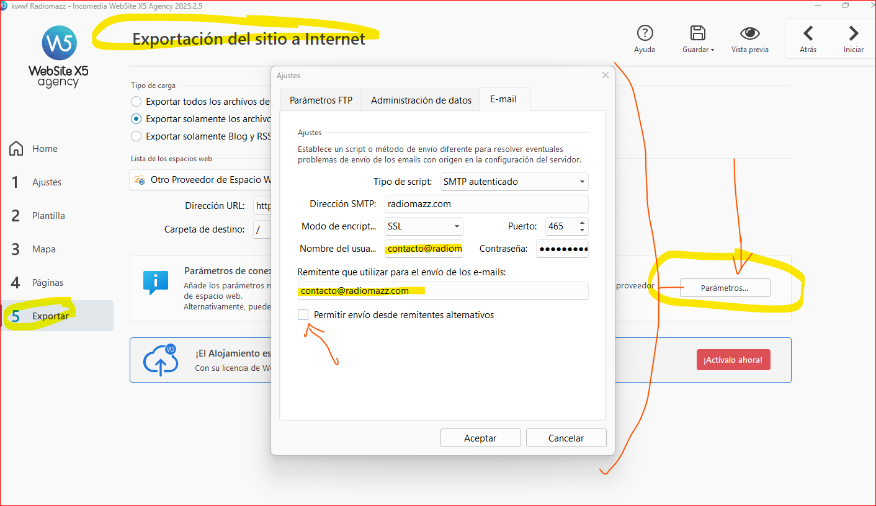Click the WebSite X5 agency logo
Image resolution: width=876 pixels, height=506 pixels.
click(x=59, y=56)
